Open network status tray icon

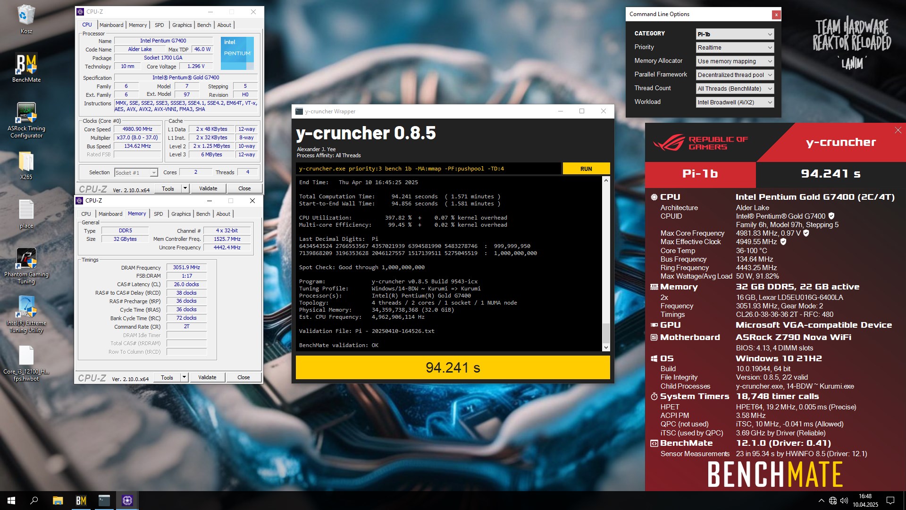[833, 501]
